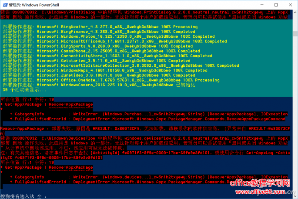Click the Microsoft.MicrosoftOfficeHub progress line
Screen dimensions: 298x199
pos(115,41)
